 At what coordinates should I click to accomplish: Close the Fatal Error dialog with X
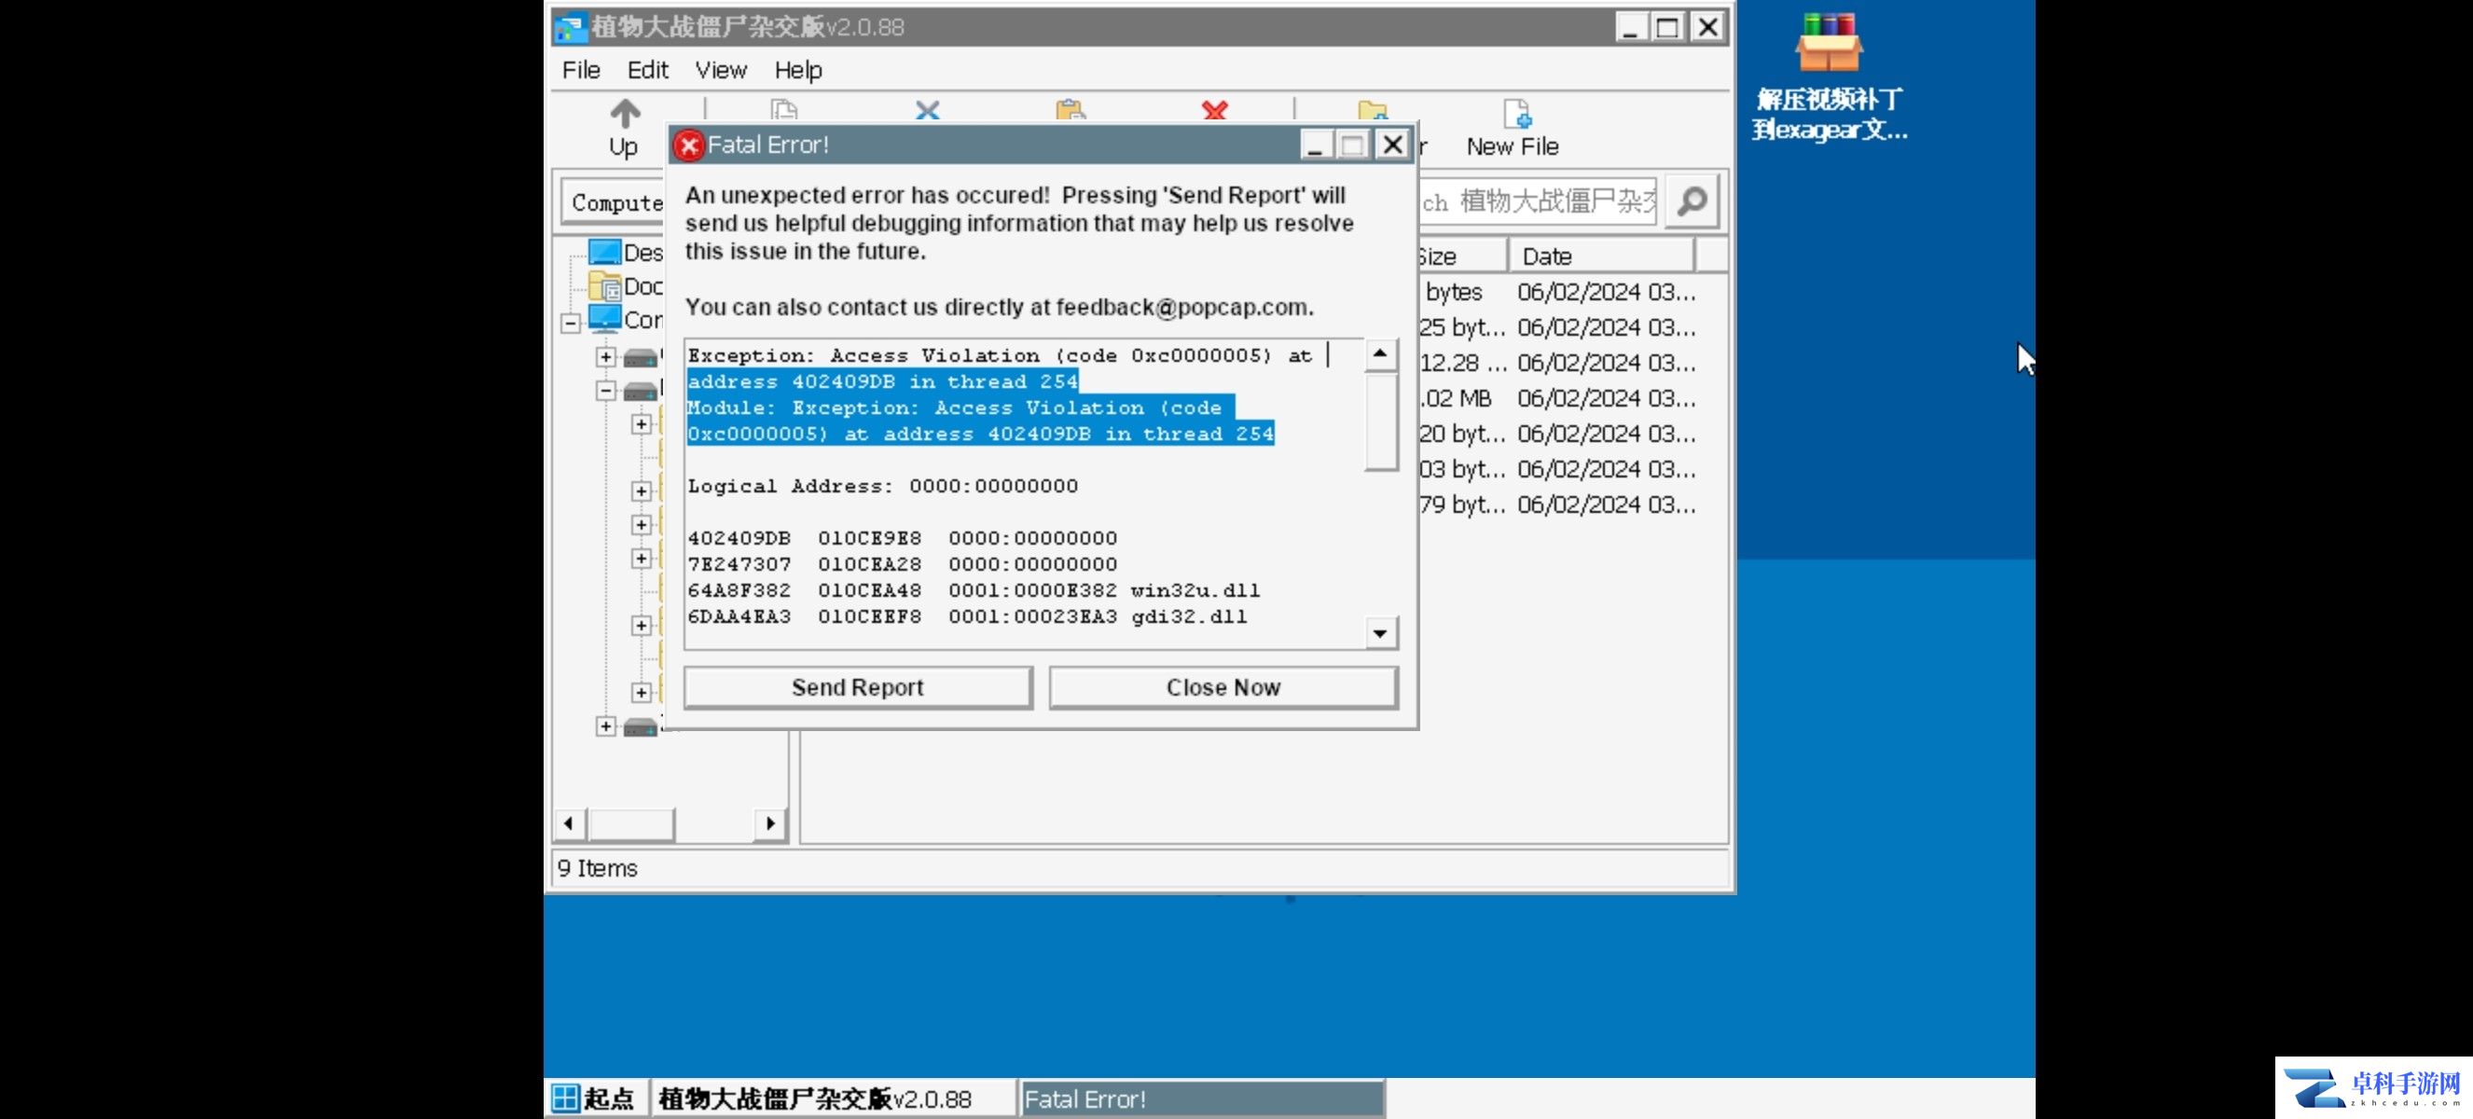click(1392, 145)
